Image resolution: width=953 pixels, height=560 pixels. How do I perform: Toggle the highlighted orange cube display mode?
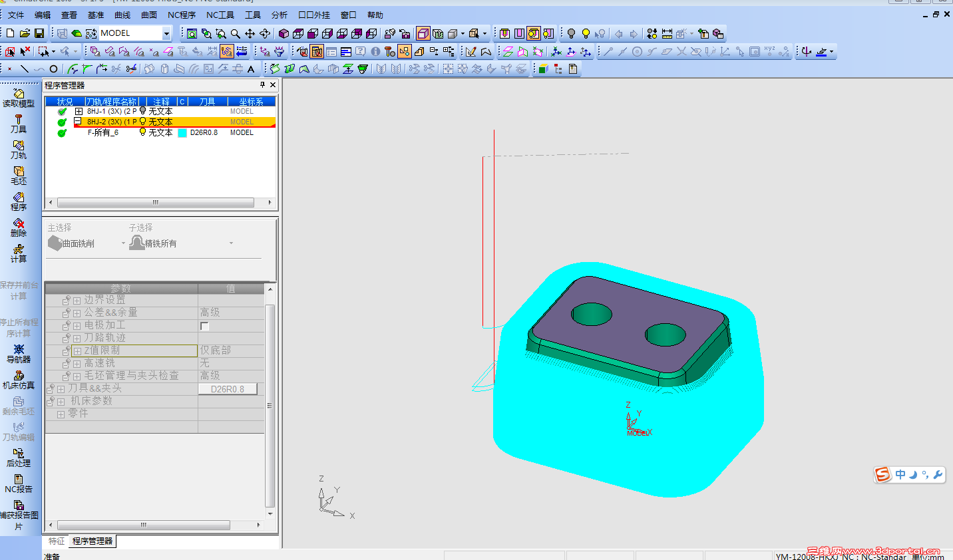pos(423,33)
